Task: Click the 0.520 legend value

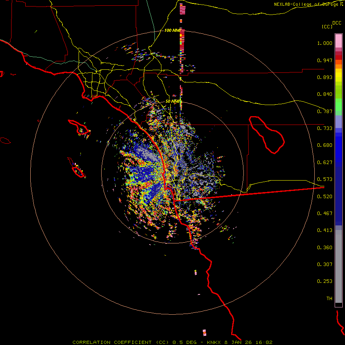Action: (325, 197)
